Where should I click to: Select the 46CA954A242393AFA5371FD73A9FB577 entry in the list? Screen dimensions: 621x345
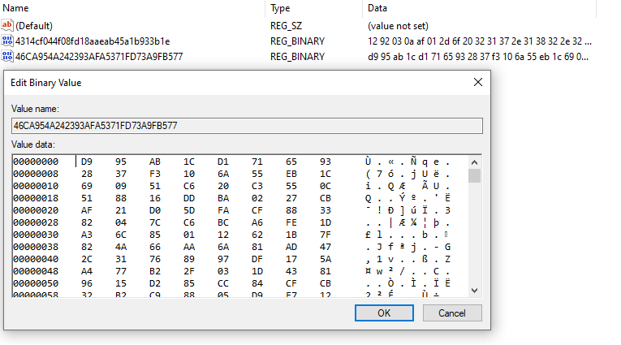[x=99, y=57]
